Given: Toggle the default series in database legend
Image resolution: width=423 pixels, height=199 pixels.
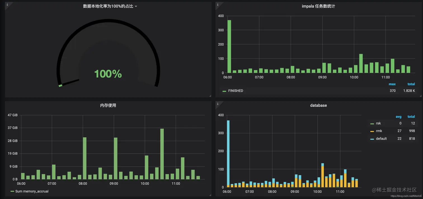Looking at the screenshot, I should pos(381,139).
